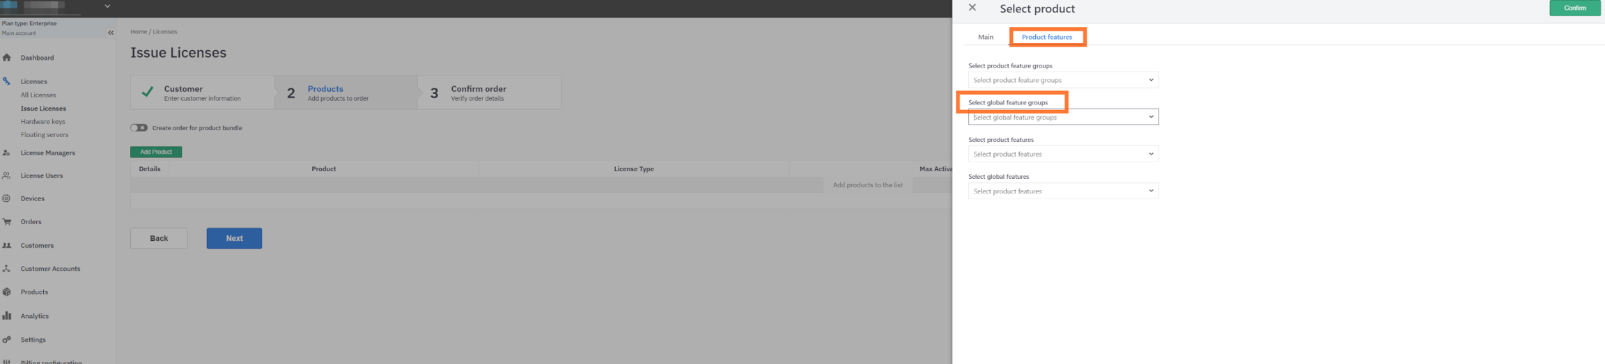Click the Devices icon in sidebar
Viewport: 1605px width, 364px height.
(x=7, y=198)
